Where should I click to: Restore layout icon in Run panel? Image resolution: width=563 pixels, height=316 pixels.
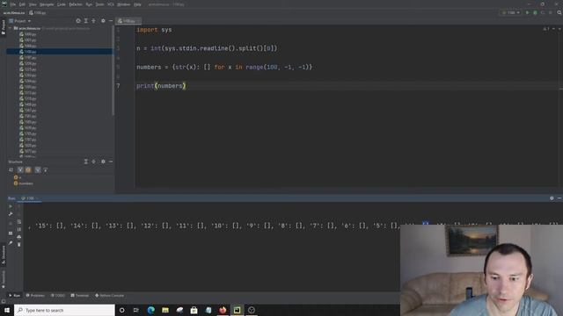pyautogui.click(x=11, y=233)
